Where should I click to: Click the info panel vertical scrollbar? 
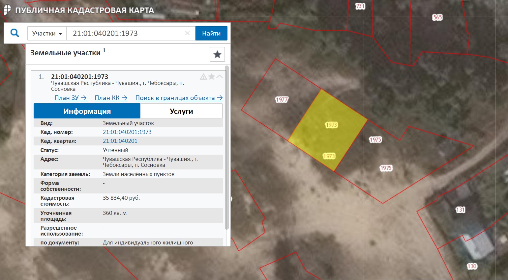pyautogui.click(x=226, y=147)
